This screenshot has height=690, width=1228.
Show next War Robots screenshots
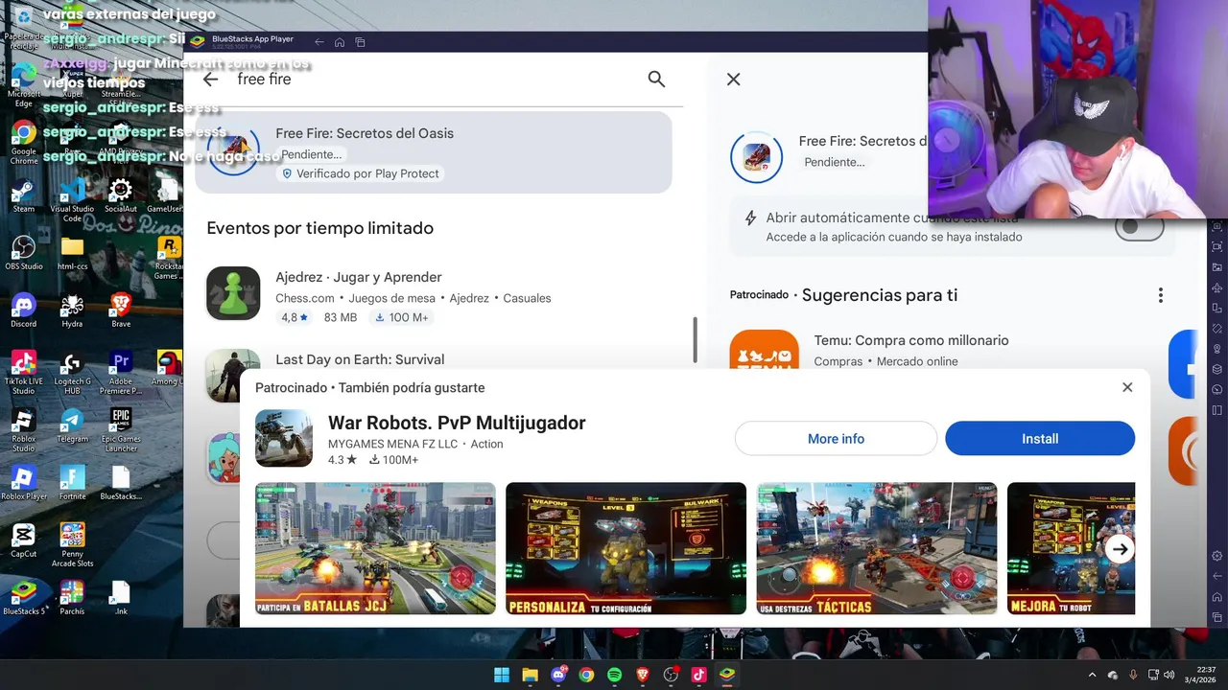1120,549
